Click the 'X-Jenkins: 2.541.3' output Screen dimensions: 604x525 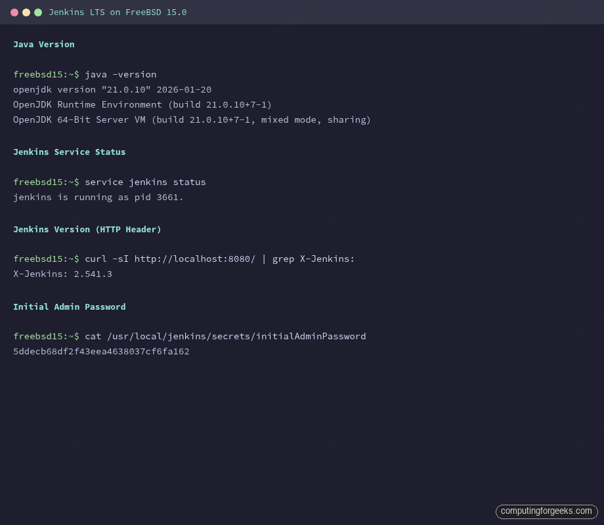point(62,274)
